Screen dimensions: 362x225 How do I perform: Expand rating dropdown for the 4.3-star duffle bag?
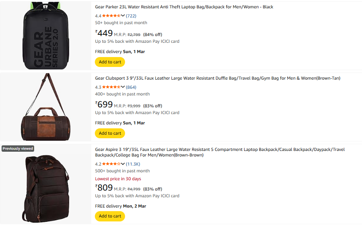coord(123,87)
